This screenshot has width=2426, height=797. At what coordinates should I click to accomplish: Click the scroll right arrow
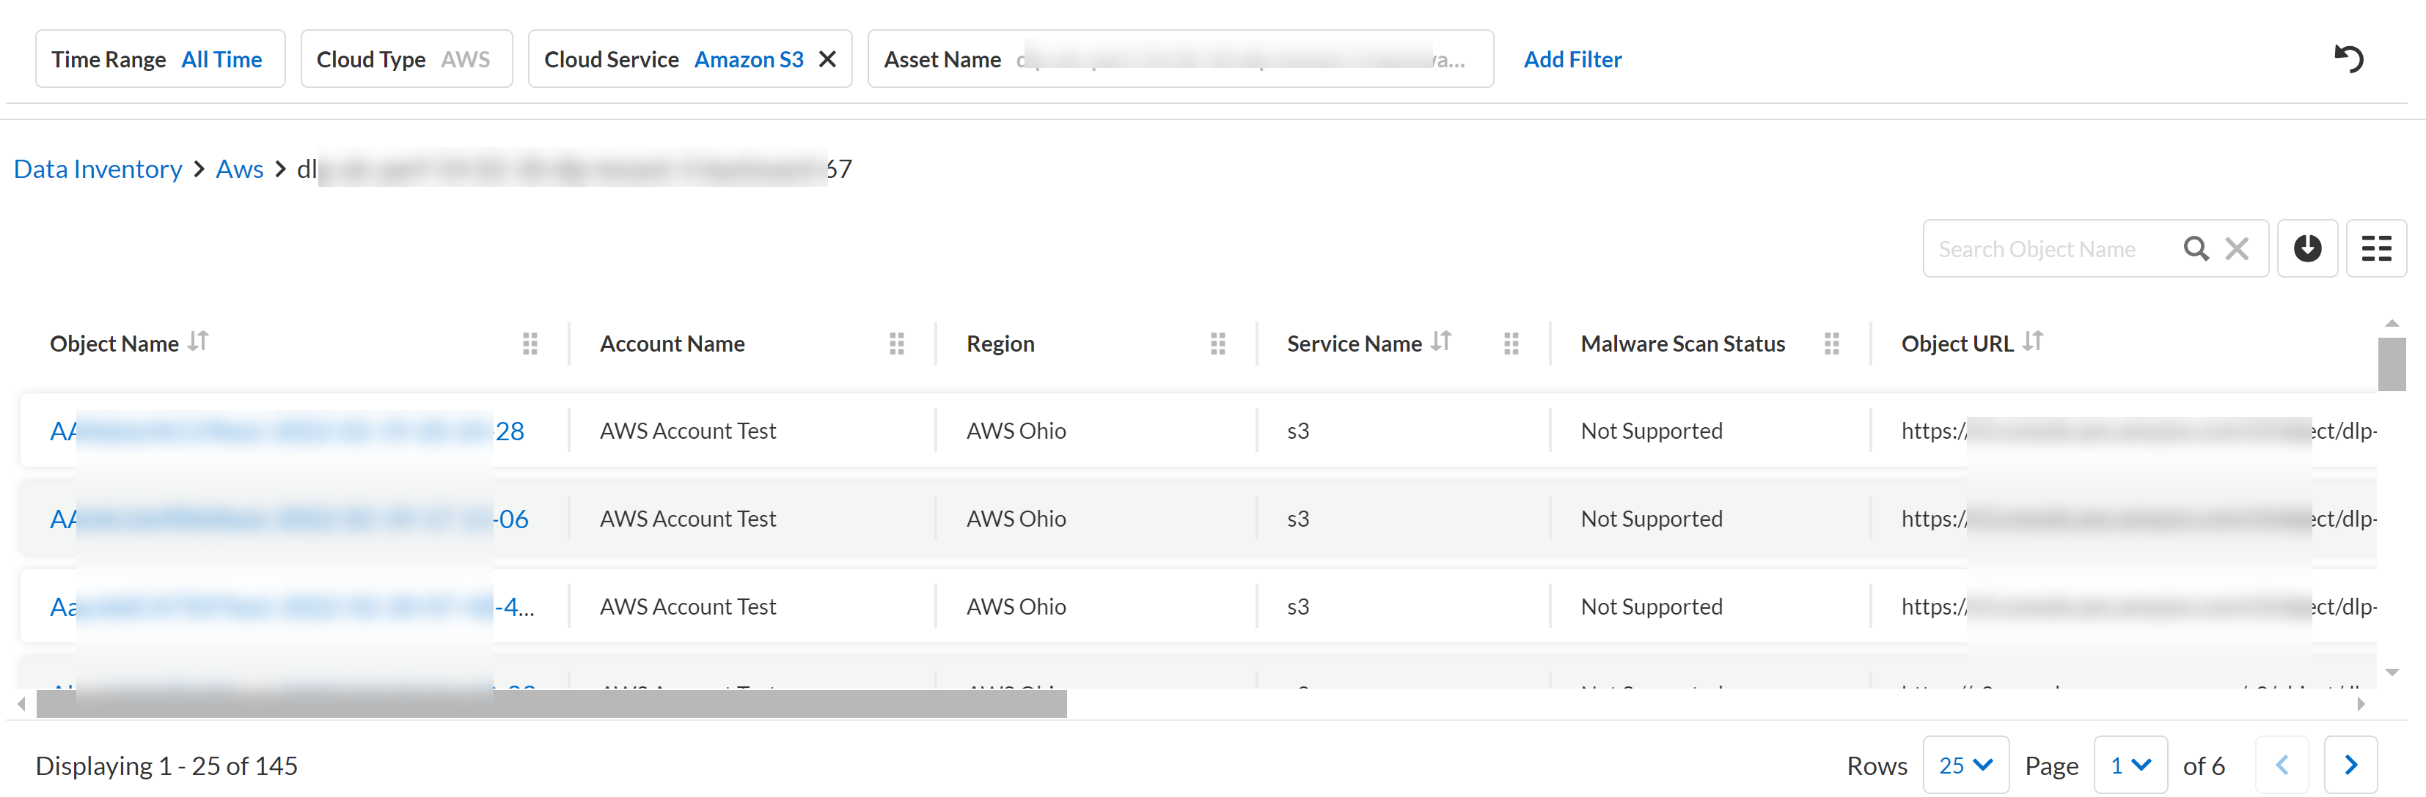click(2360, 704)
